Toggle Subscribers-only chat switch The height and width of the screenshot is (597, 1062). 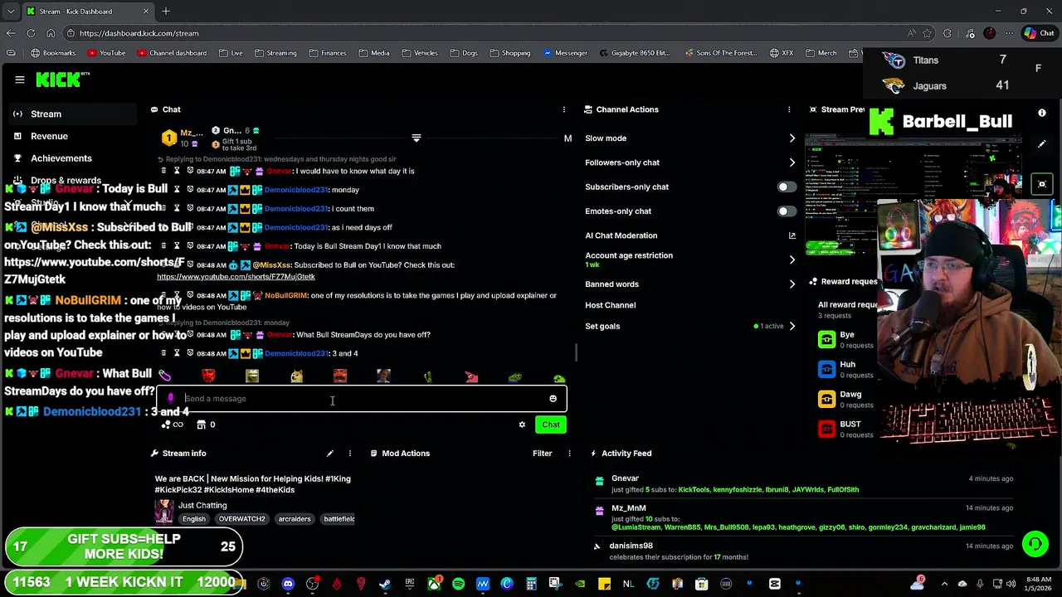[x=786, y=187]
